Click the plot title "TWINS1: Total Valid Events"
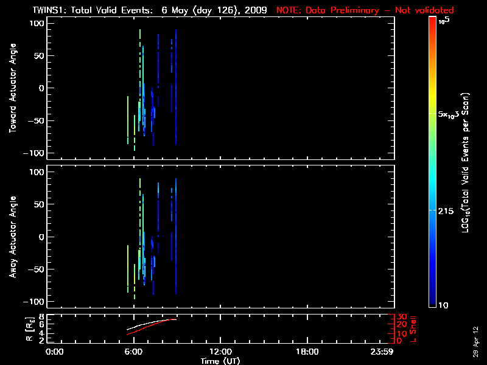 (93, 10)
